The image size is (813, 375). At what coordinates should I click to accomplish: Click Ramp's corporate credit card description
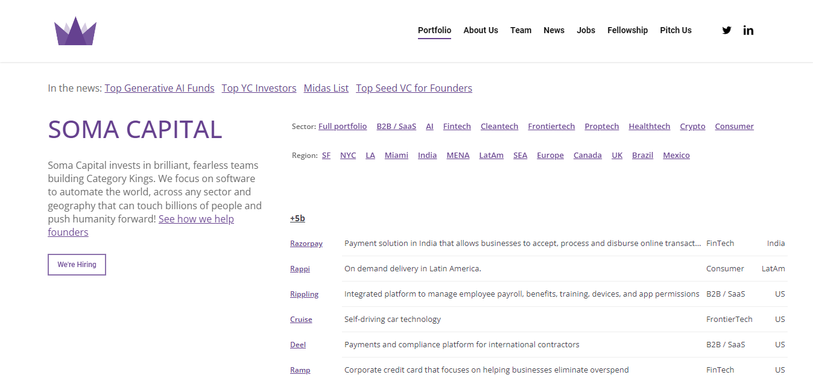pos(487,370)
